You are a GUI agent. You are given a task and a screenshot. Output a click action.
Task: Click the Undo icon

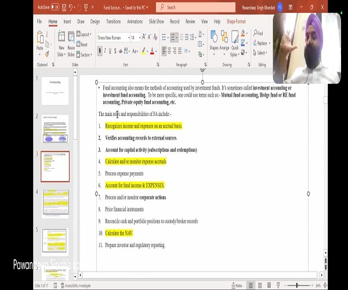[x=71, y=8]
